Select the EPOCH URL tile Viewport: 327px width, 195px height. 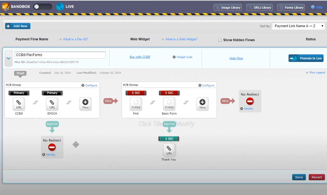tap(52, 104)
